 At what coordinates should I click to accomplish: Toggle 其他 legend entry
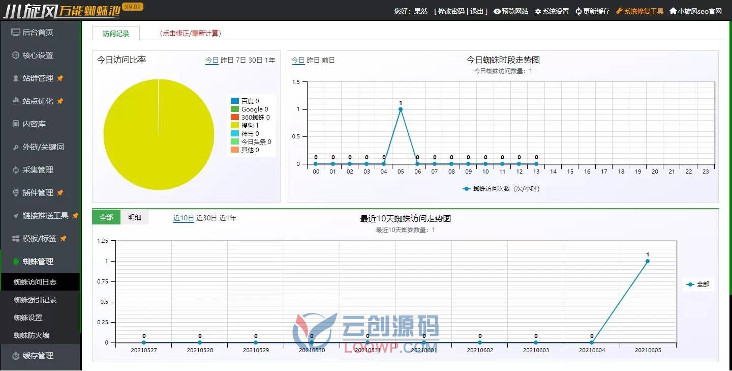tap(245, 150)
